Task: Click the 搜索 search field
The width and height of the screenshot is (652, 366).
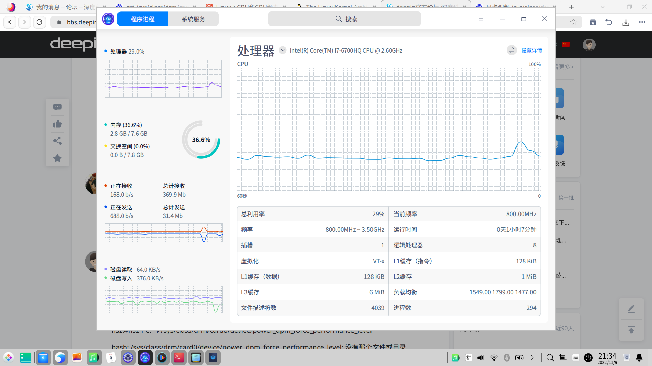Action: pyautogui.click(x=344, y=19)
